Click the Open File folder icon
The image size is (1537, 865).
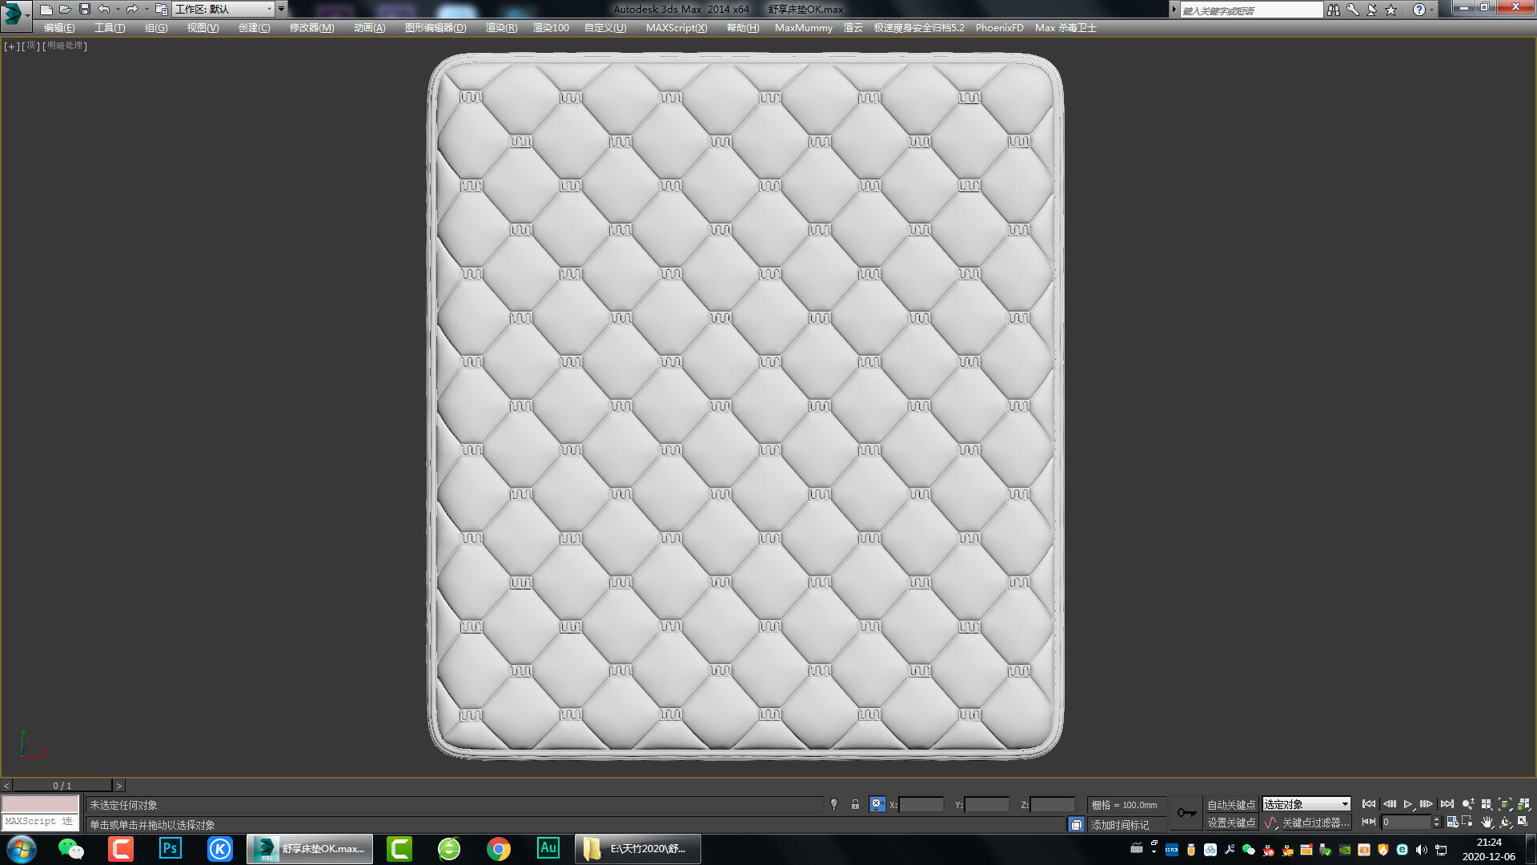[x=65, y=10]
